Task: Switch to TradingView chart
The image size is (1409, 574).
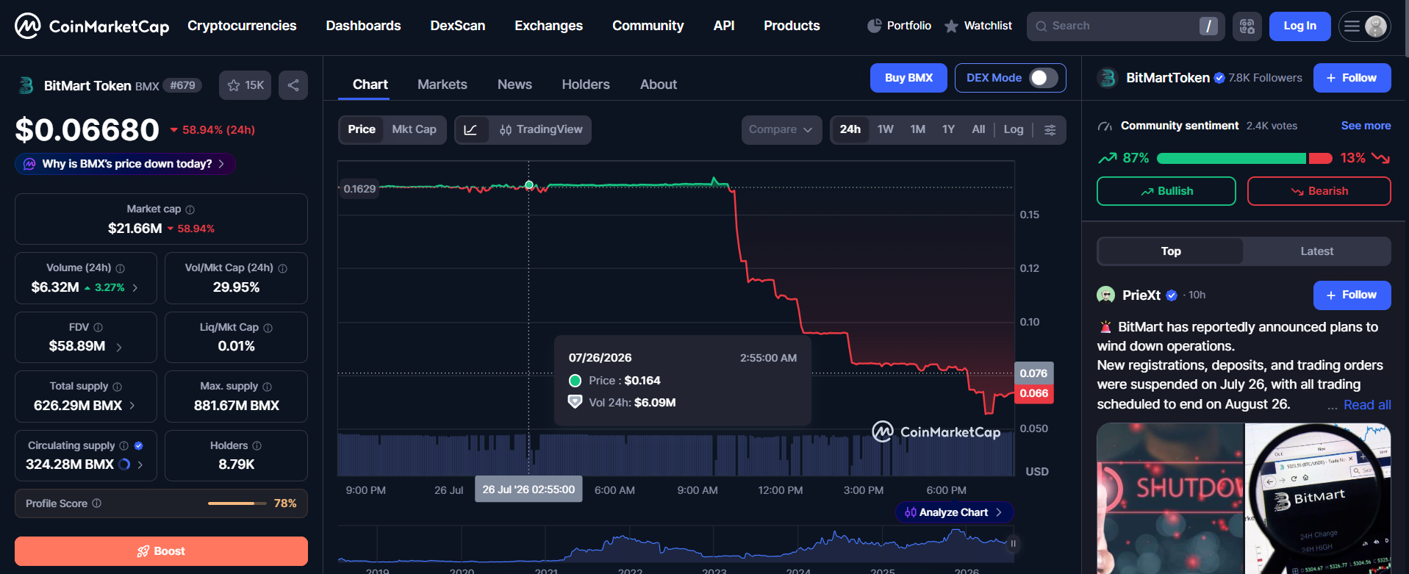Action: [x=541, y=130]
